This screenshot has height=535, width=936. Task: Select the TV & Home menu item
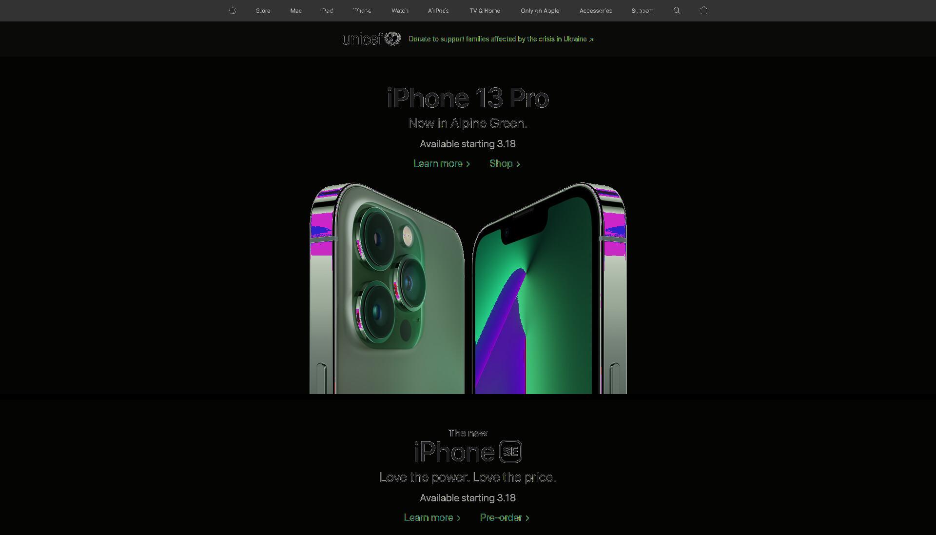tap(485, 11)
